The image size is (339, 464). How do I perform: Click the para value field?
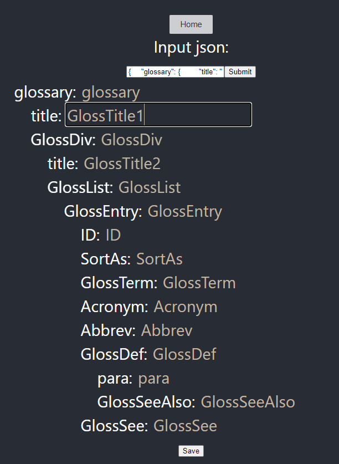click(x=153, y=378)
